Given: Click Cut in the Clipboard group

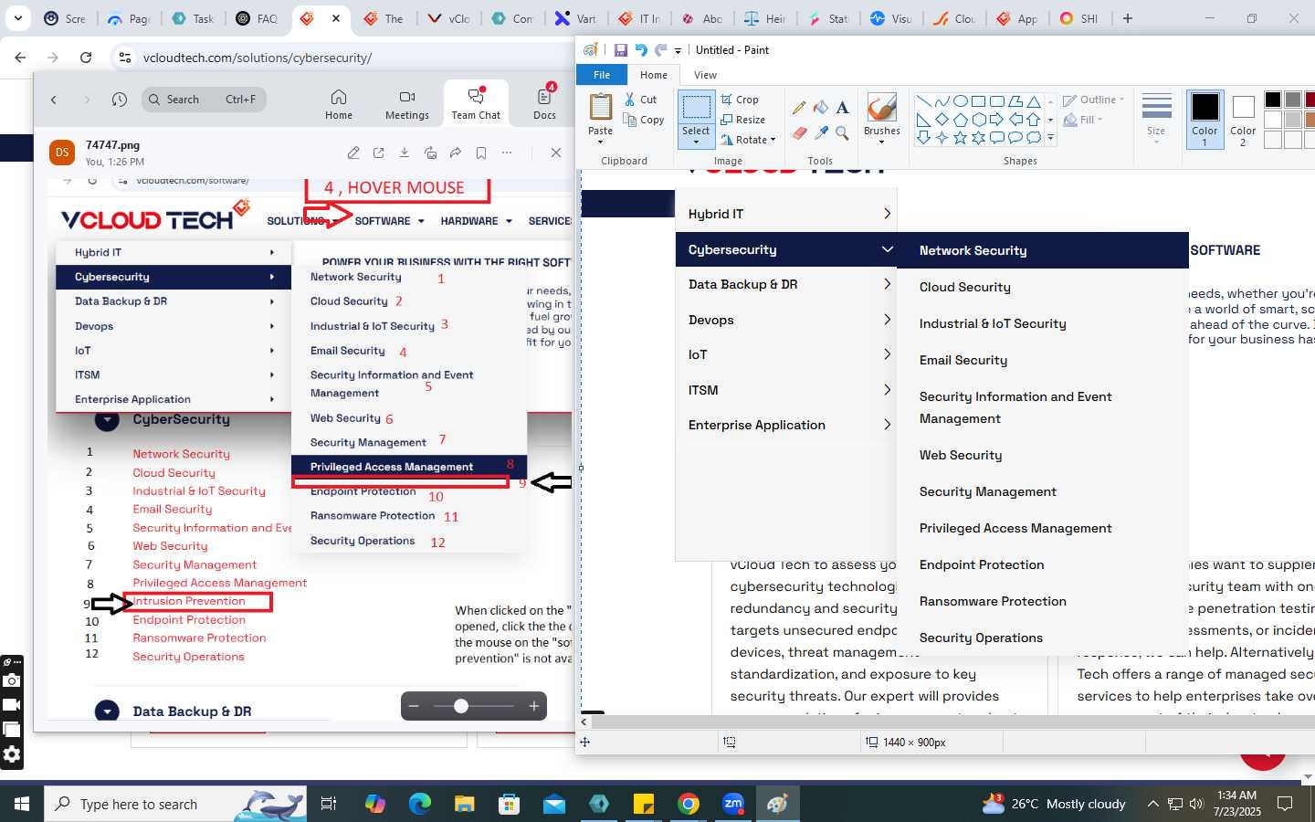Looking at the screenshot, I should click(641, 100).
